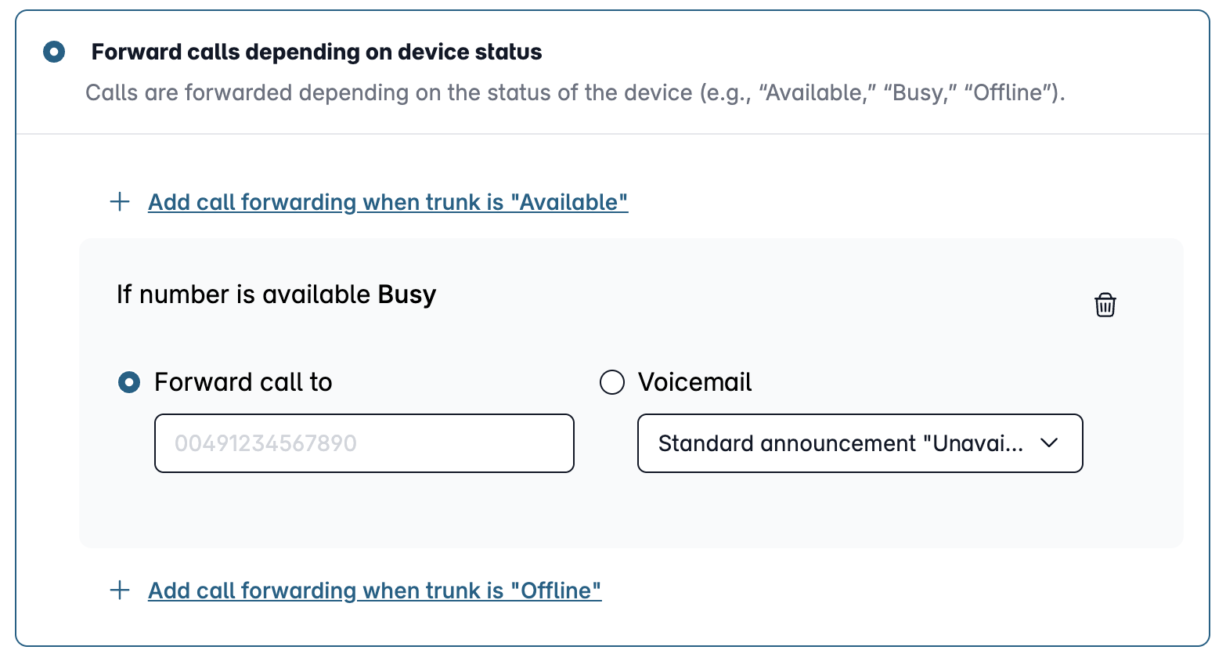This screenshot has height=661, width=1226.
Task: Add call forwarding when trunk is "Offline"
Action: pos(374,590)
